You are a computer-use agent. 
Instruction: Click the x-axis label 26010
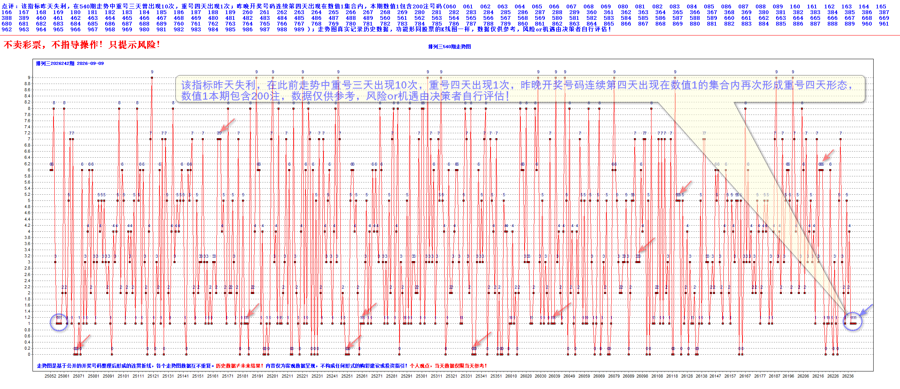pyautogui.click(x=511, y=376)
